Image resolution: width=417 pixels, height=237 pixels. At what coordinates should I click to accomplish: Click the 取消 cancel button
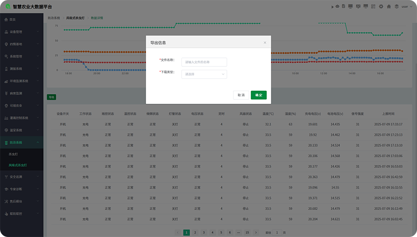click(x=241, y=95)
